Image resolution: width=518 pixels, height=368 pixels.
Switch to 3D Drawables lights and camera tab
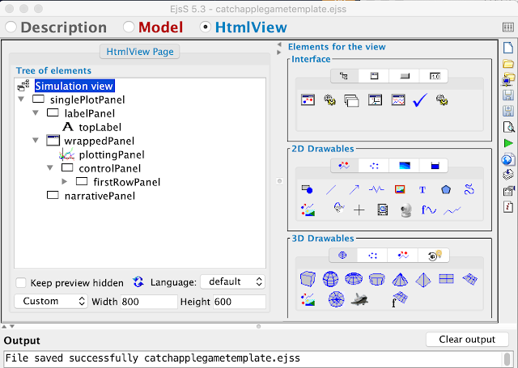point(434,255)
